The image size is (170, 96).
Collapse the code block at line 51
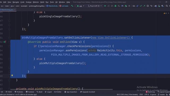click(x=9, y=38)
